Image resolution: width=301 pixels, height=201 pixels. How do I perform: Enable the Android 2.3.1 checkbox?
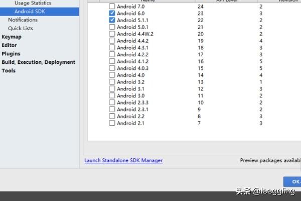point(112,109)
